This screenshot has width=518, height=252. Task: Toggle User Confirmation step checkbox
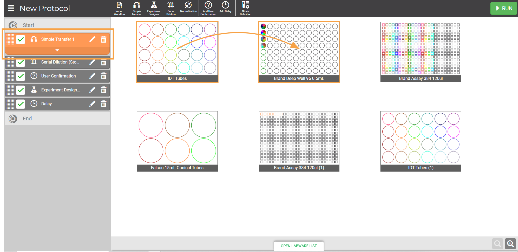coord(21,76)
